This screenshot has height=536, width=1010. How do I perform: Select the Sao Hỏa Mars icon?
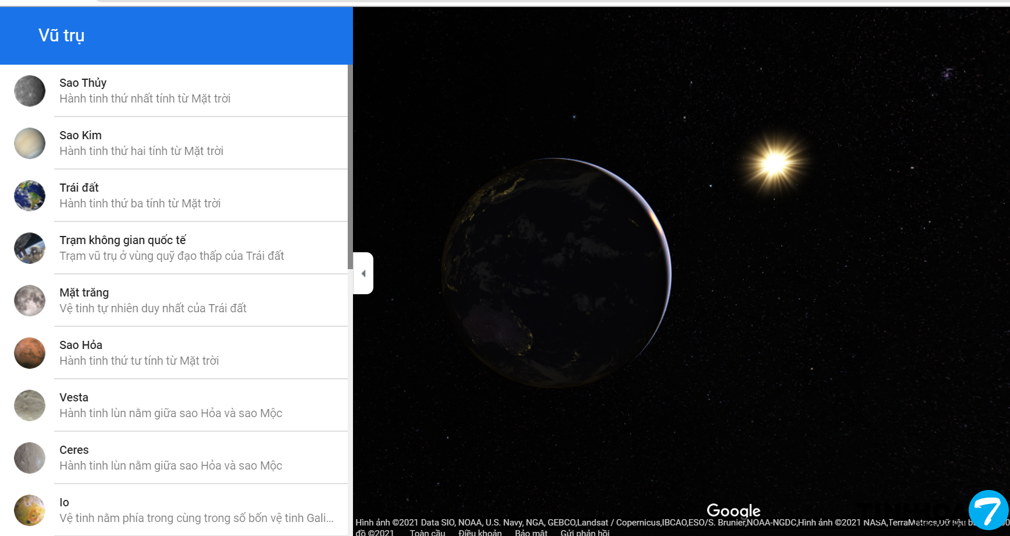click(x=30, y=353)
